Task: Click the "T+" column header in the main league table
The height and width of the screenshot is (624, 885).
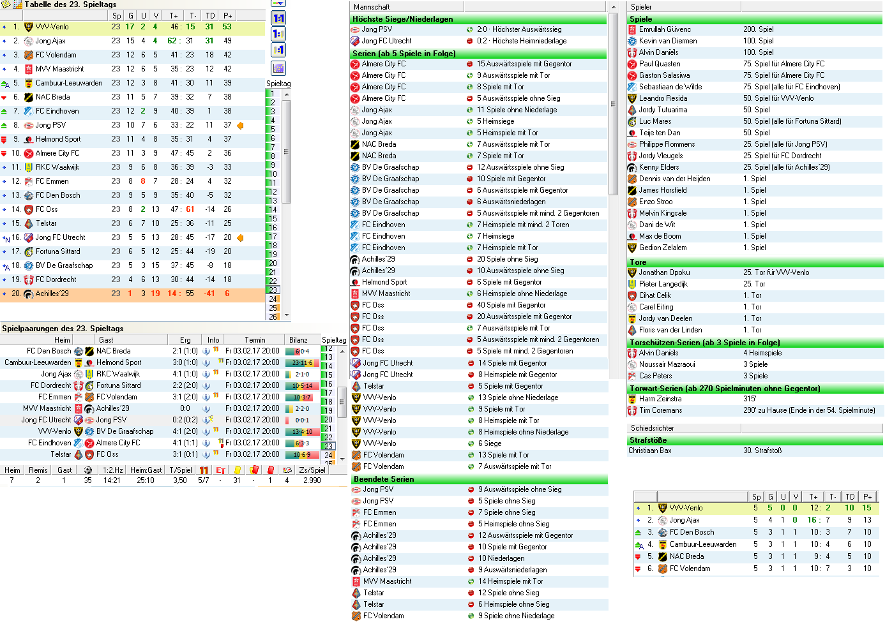Action: click(x=174, y=15)
